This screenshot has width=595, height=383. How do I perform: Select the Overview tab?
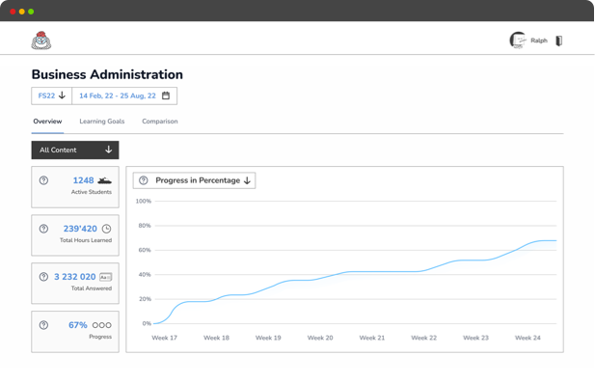click(x=47, y=122)
